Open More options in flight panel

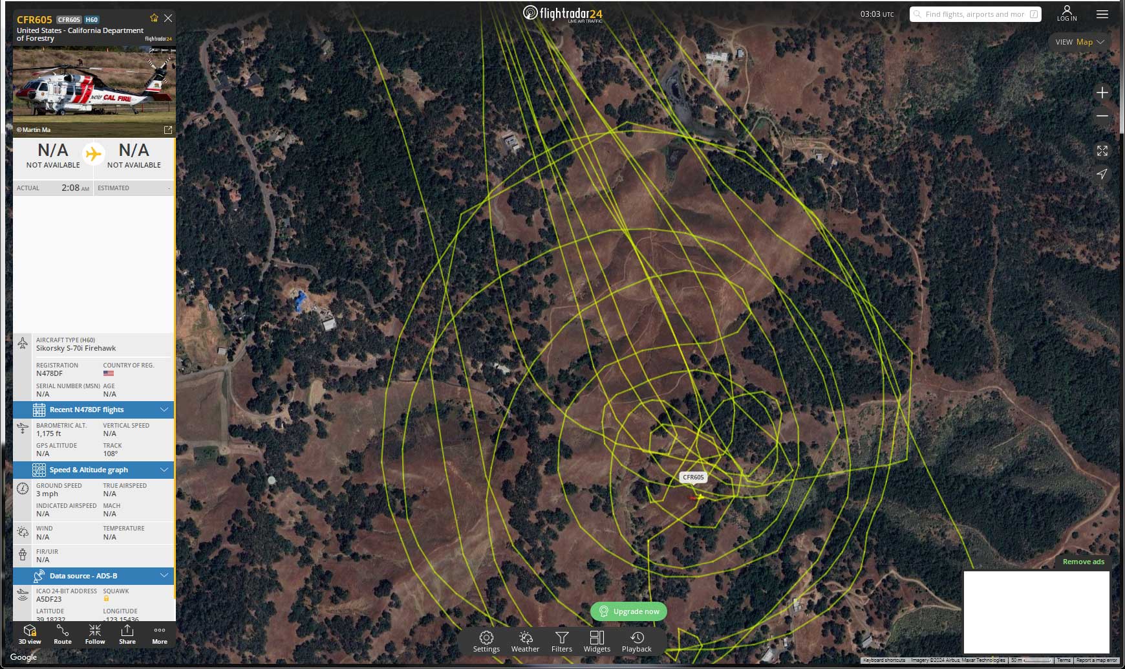(x=160, y=634)
